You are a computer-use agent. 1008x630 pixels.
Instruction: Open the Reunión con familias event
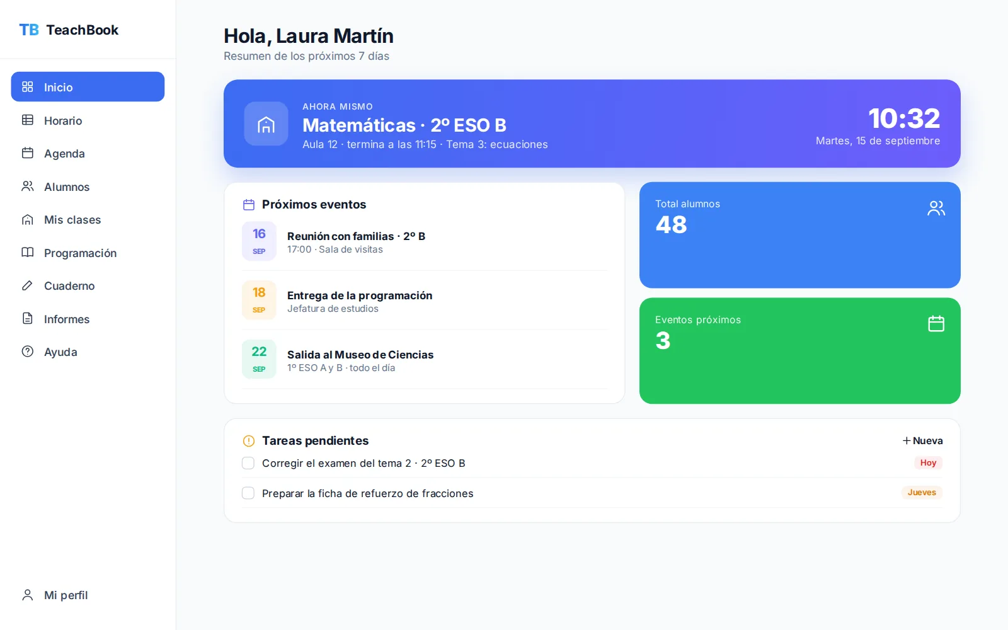pyautogui.click(x=425, y=241)
